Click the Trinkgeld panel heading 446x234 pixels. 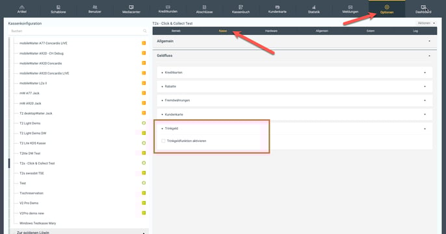pos(172,128)
